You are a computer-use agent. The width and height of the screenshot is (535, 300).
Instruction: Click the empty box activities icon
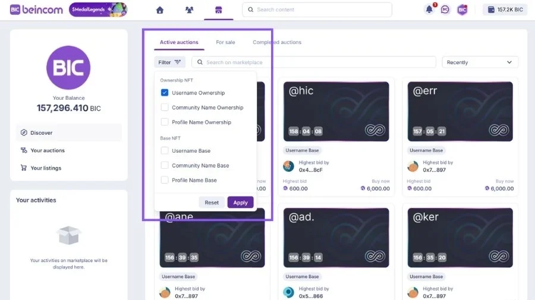point(68,235)
